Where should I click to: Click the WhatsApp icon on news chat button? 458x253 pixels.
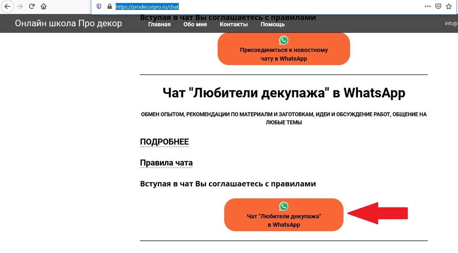click(283, 40)
